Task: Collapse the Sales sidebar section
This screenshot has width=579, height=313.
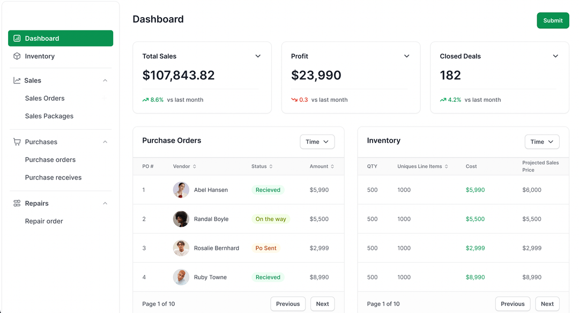Action: click(105, 80)
